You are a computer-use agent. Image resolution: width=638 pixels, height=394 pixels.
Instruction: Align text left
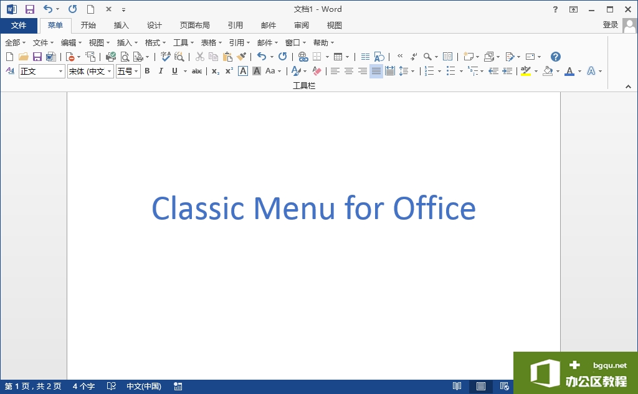pos(335,71)
